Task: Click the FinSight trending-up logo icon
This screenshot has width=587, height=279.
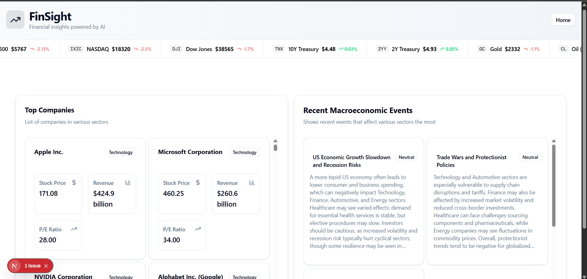Action: [15, 20]
